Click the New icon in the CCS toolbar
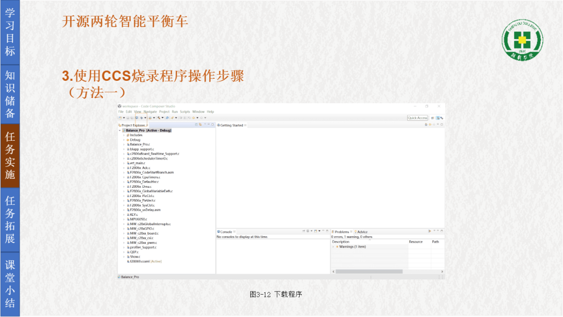Image resolution: width=563 pixels, height=317 pixels. click(x=120, y=118)
